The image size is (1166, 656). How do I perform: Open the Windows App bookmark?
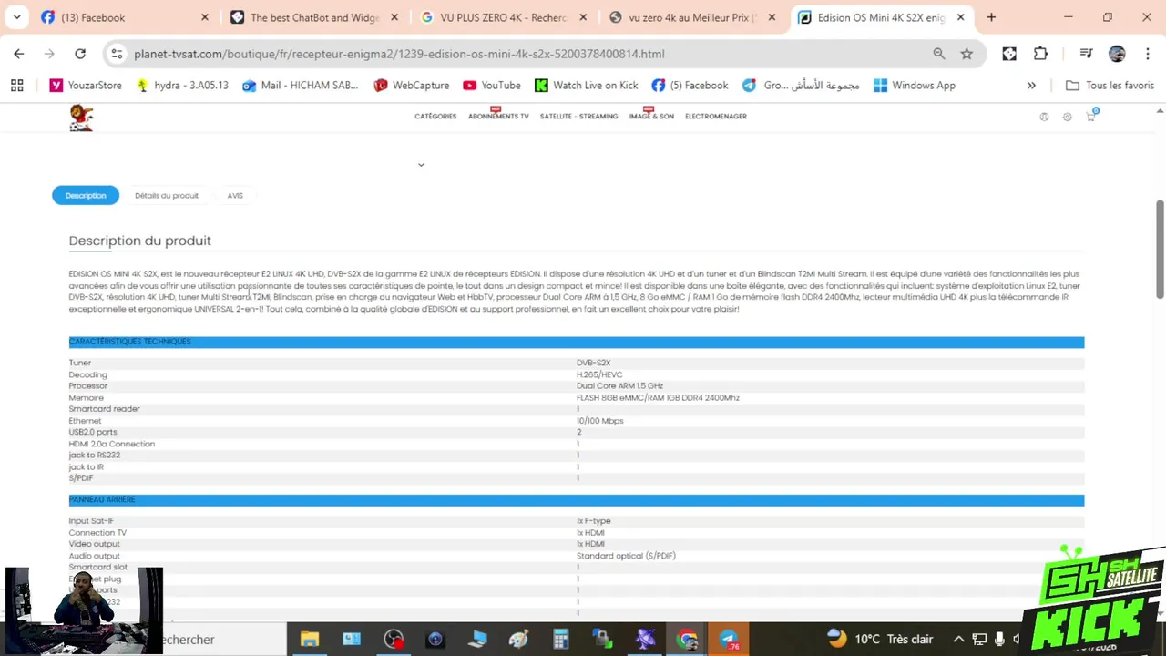click(x=914, y=86)
